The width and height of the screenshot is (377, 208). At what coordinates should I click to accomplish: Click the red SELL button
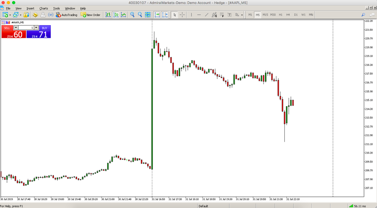[x=7, y=28]
